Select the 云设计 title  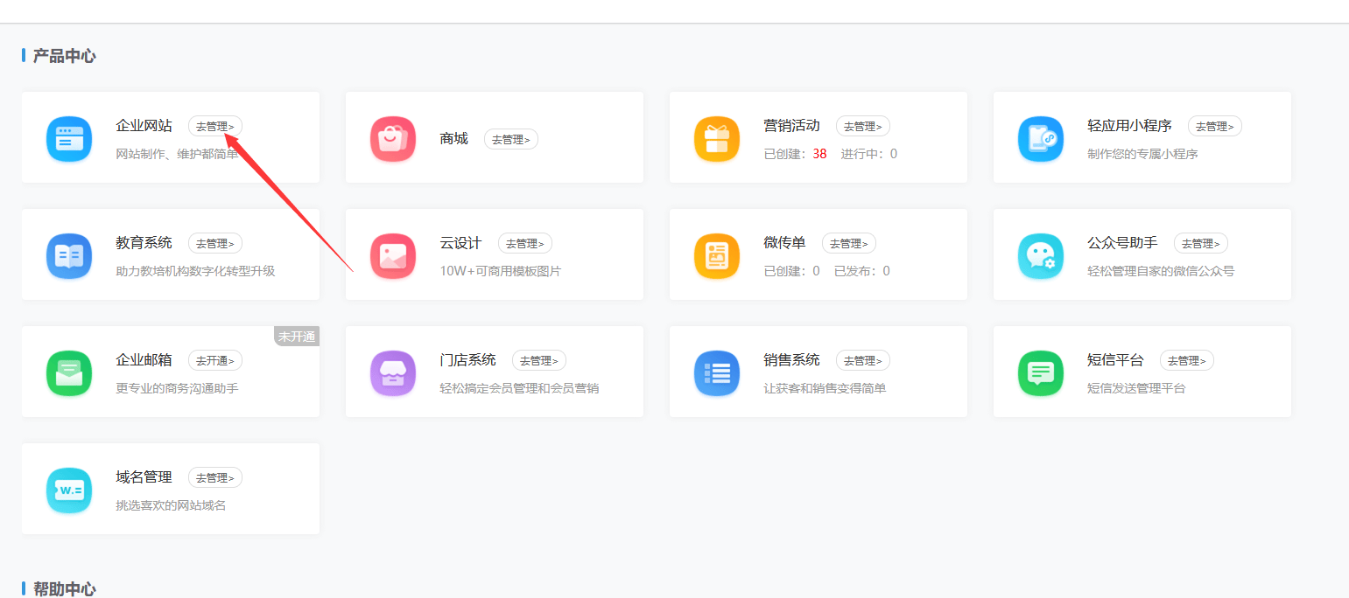coord(461,243)
